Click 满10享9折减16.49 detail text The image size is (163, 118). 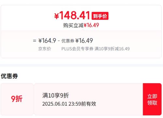112,49
